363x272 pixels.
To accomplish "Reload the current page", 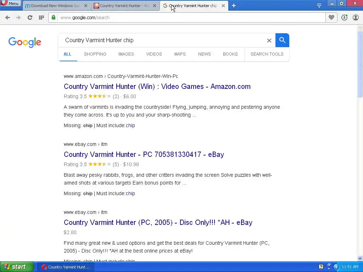I will coord(30,18).
